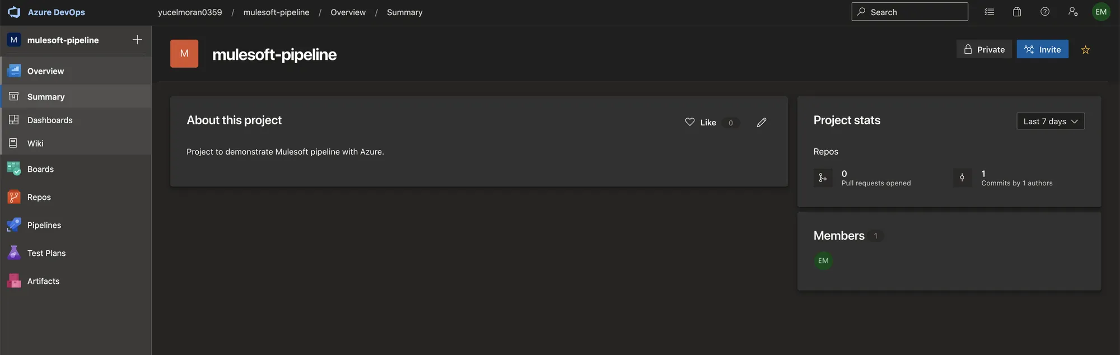Click the Project stats heading
1120x355 pixels.
point(847,120)
